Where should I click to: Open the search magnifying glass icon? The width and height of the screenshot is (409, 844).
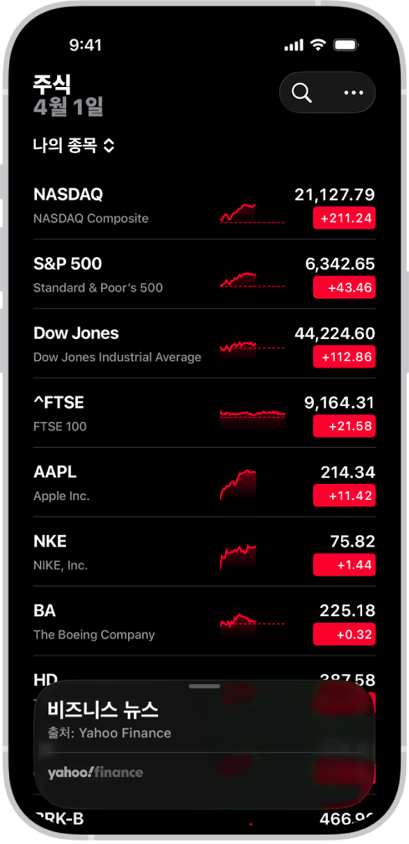point(302,93)
